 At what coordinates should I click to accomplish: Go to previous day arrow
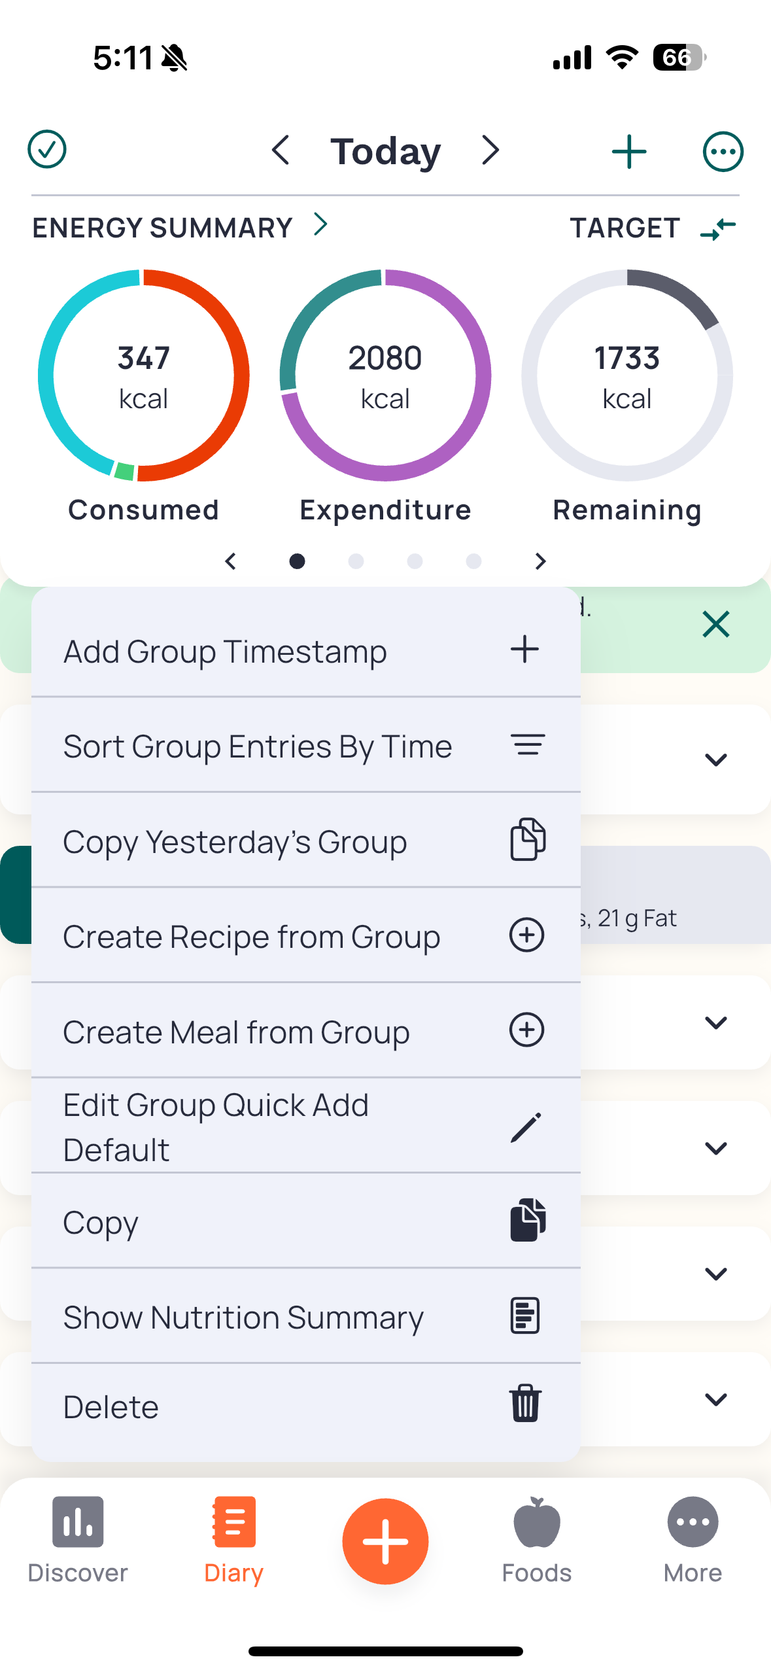pos(281,150)
